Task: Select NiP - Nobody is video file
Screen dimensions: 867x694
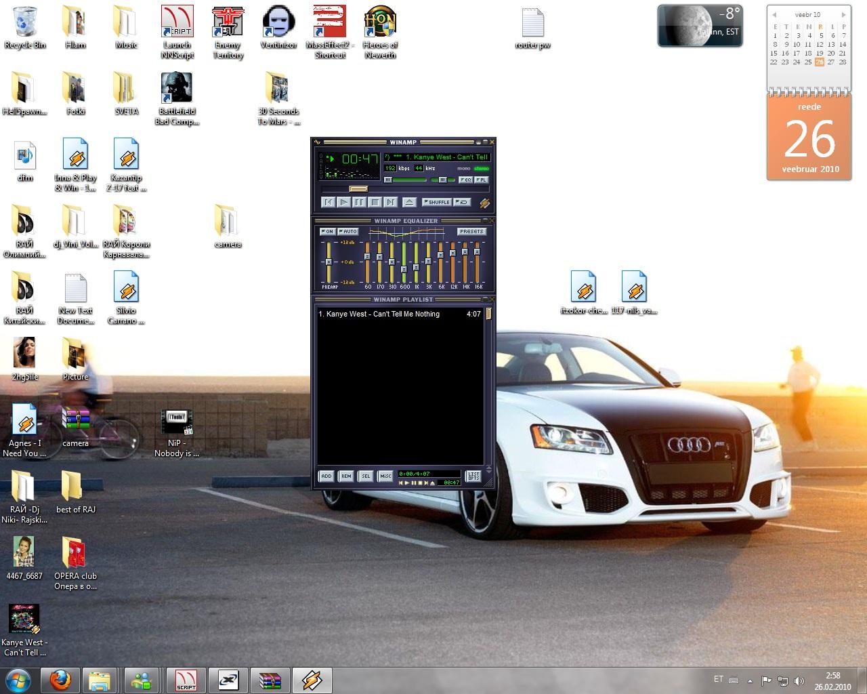Action: coord(177,432)
